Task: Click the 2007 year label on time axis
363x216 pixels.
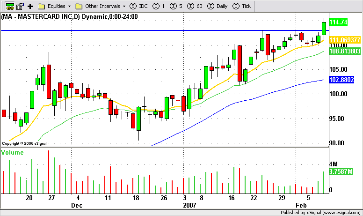Action: pos(189,205)
